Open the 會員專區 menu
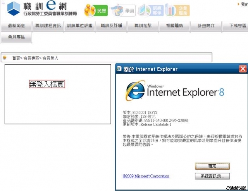The width and height of the screenshot is (248, 191). pos(16,37)
